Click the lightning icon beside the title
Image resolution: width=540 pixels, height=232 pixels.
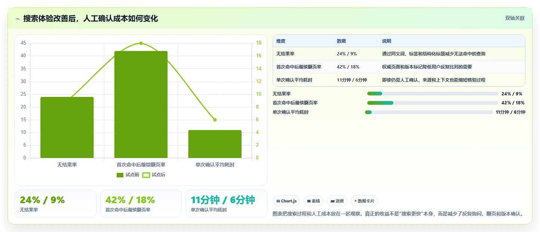coord(18,19)
